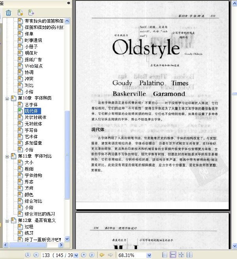Open the 练习 bookmark
Screen dimensions: 237x259
[x=29, y=233]
